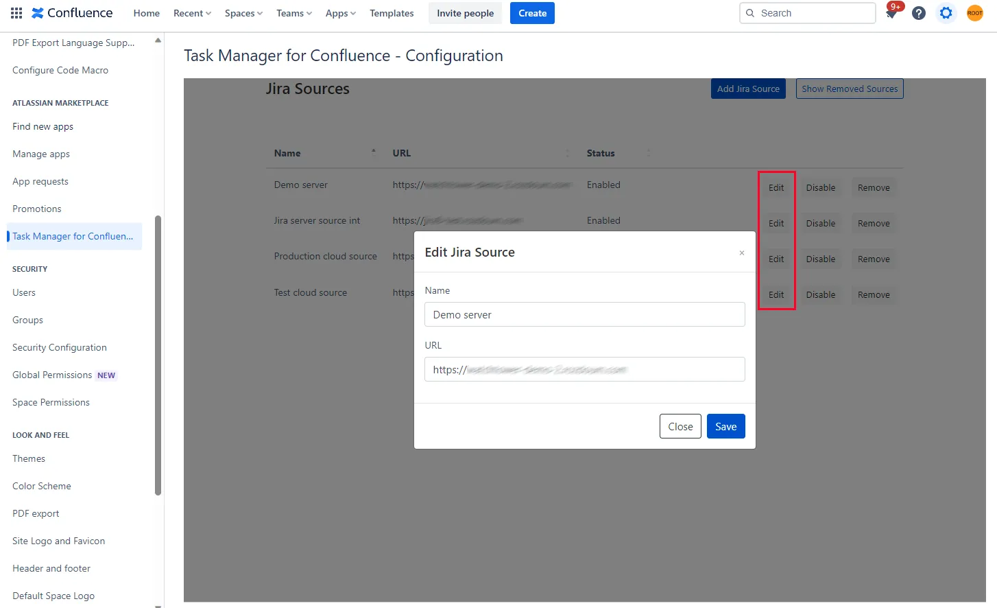Sort the table by Status column
Image resolution: width=997 pixels, height=608 pixels.
point(617,153)
